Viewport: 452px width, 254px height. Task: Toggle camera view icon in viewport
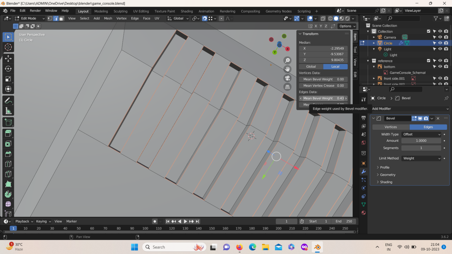coord(287,78)
